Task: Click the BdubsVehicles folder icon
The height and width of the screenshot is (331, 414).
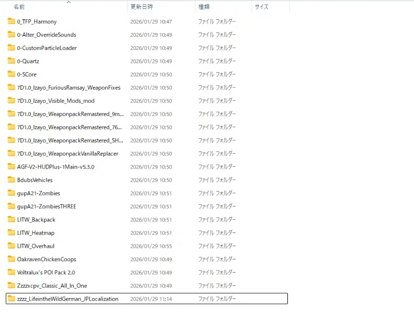Action: click(x=12, y=180)
